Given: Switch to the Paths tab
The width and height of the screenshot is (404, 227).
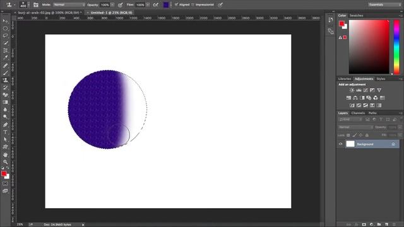Looking at the screenshot, I should [x=372, y=113].
